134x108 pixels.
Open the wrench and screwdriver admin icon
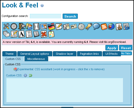pyautogui.click(x=6, y=26)
